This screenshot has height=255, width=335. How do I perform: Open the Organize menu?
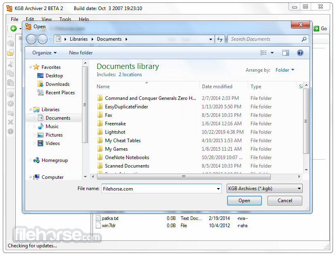point(44,53)
